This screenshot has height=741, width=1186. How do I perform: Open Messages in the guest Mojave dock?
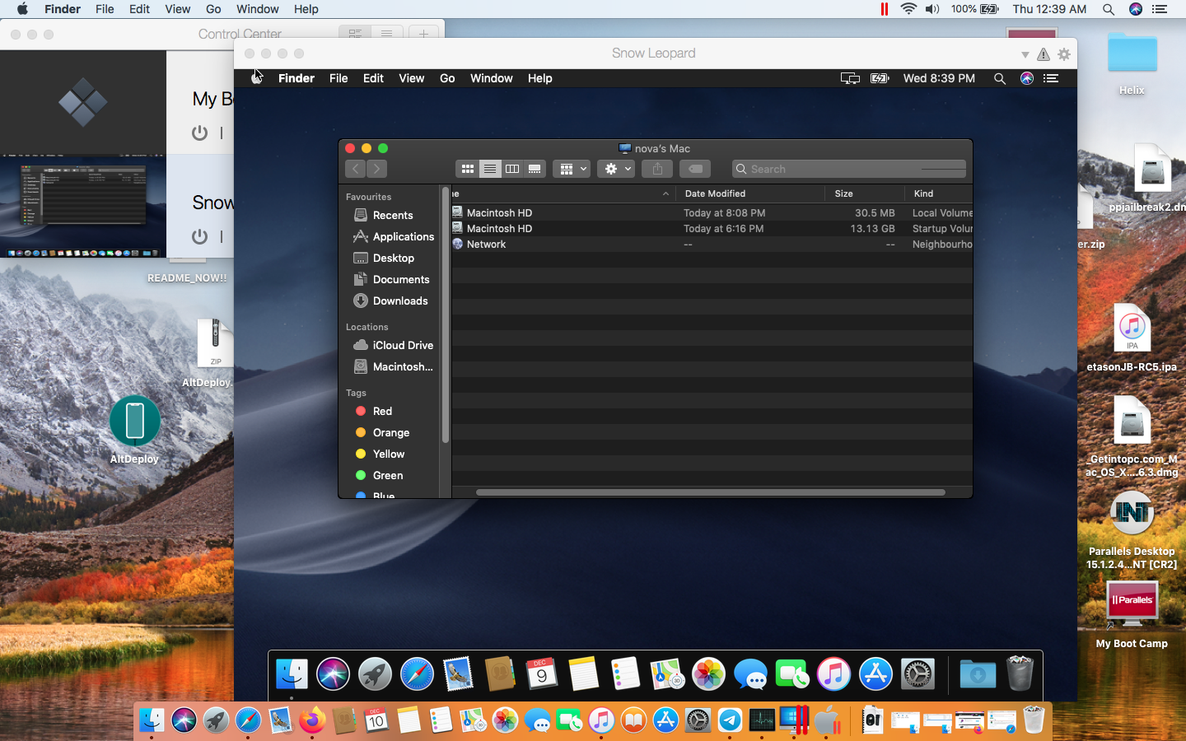(x=750, y=674)
